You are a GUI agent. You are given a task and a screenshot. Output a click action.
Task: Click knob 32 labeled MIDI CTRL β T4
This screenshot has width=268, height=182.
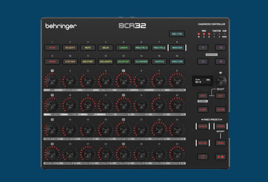(x=177, y=154)
